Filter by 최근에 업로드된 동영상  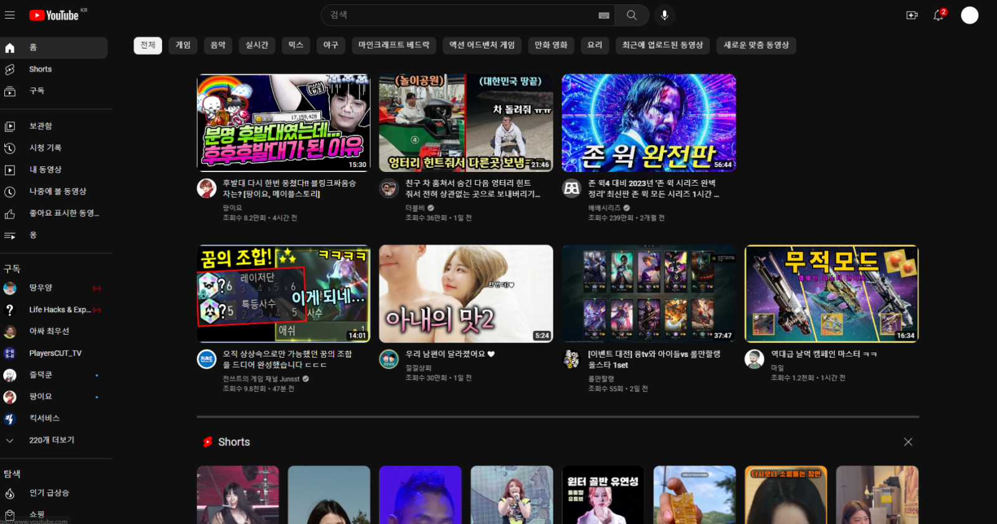pos(662,45)
